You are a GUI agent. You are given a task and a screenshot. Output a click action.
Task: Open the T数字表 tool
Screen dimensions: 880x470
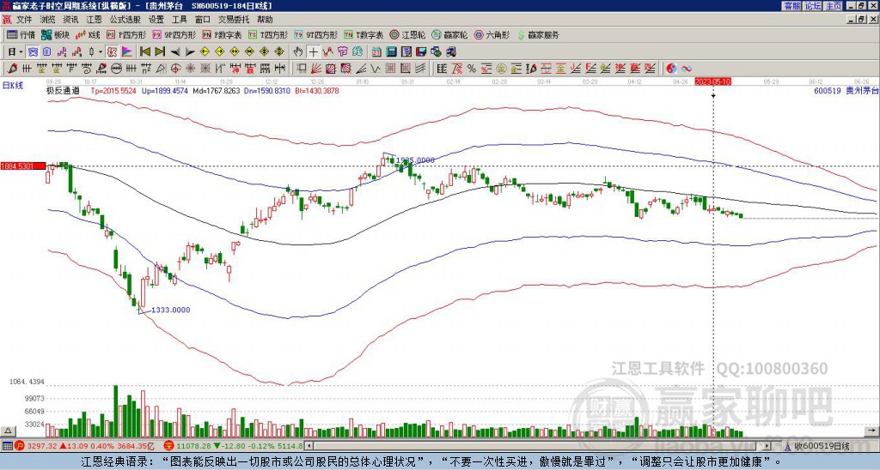tap(364, 34)
